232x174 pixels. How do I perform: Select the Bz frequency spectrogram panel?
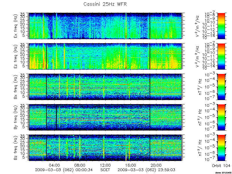pos(105,148)
